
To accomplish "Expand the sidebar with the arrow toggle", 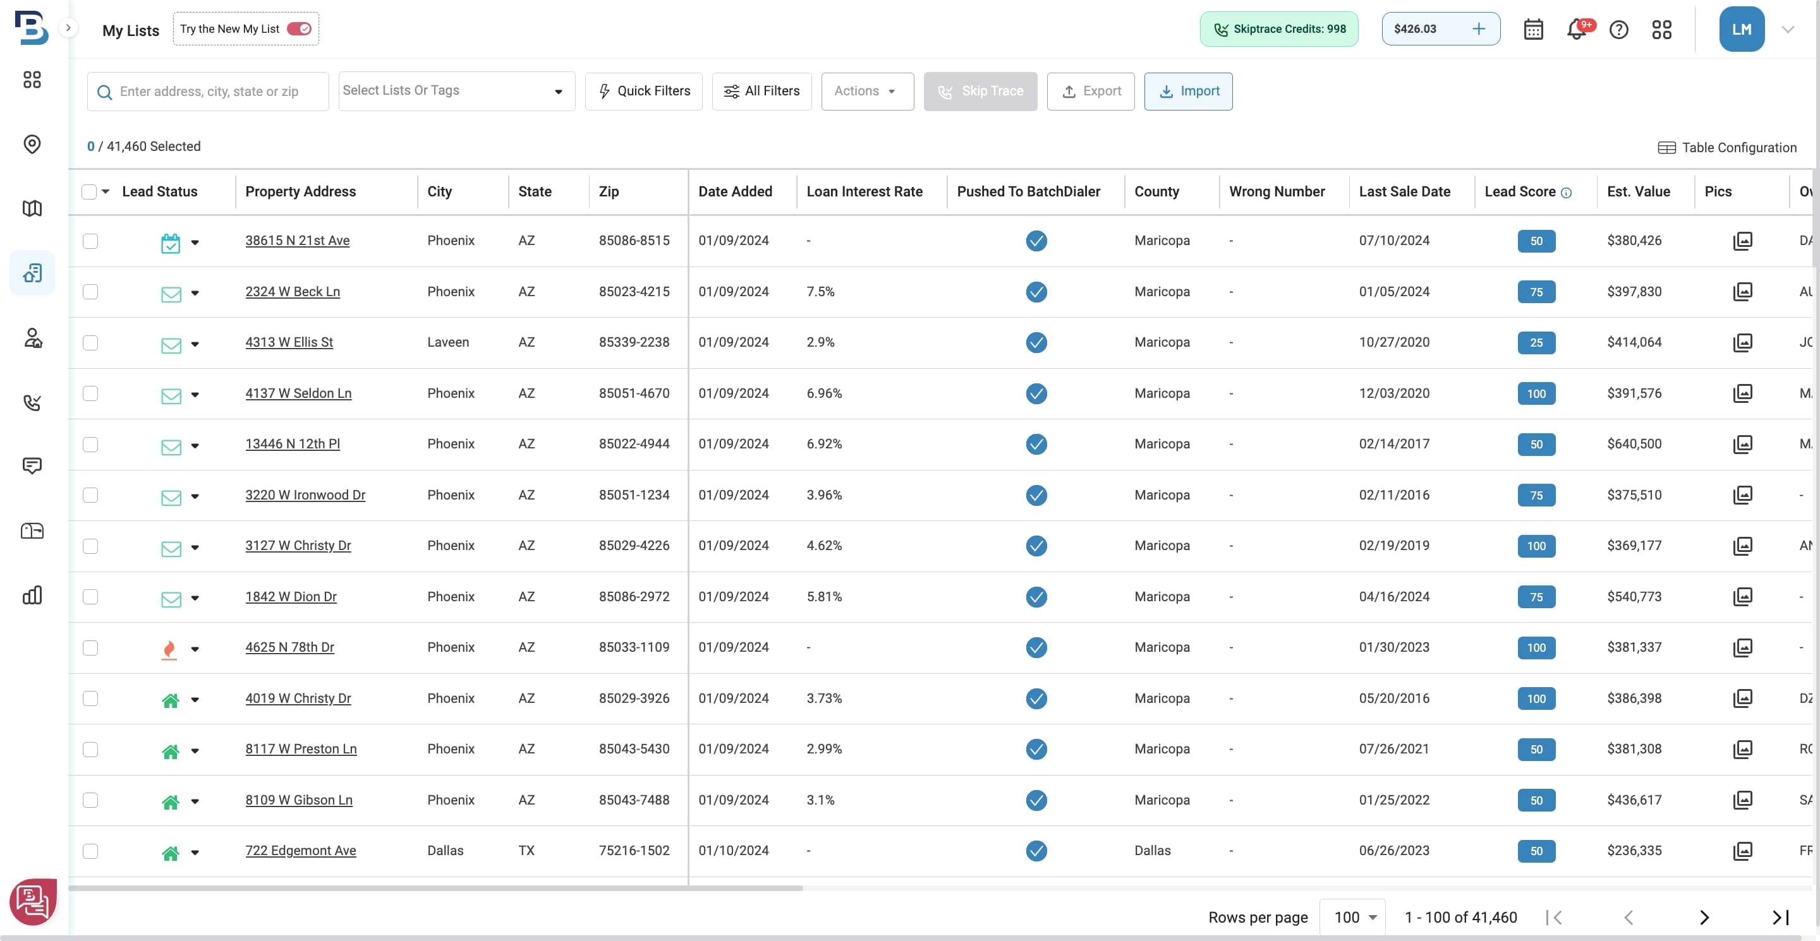I will [68, 28].
